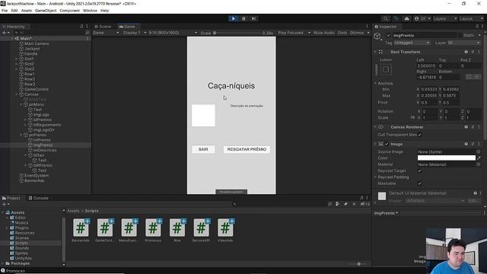487x274 pixels.
Task: Collapse pnPremio node in Hierarchy
Action: (x=21, y=135)
